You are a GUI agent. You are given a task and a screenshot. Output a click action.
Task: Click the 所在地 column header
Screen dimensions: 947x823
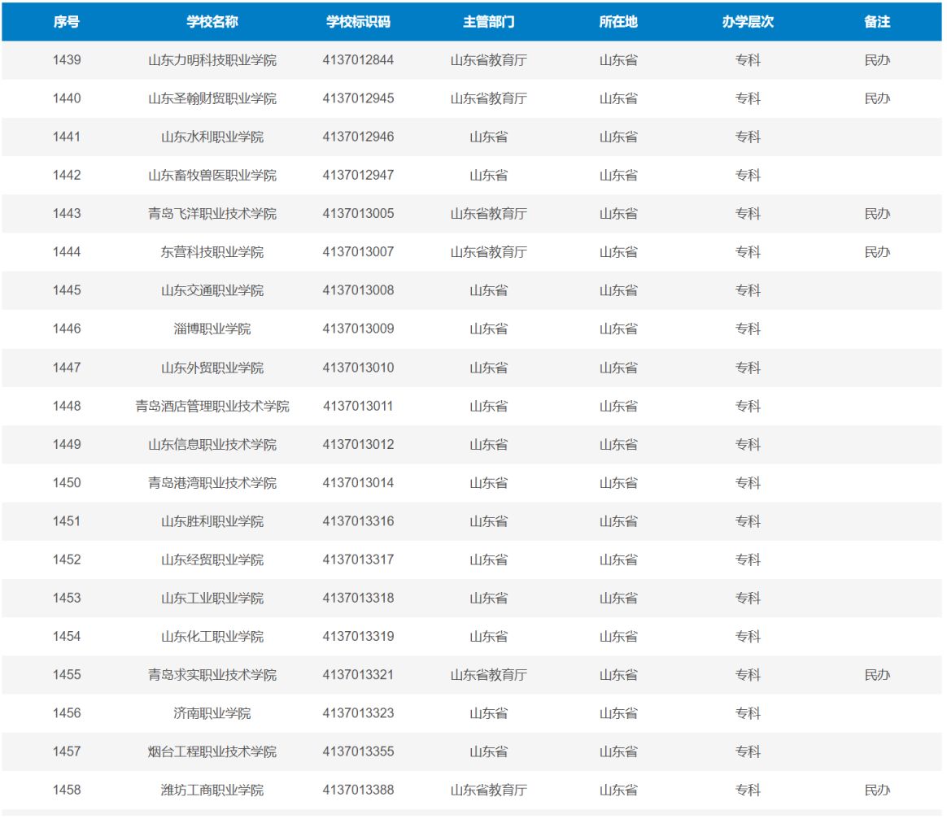(x=618, y=22)
